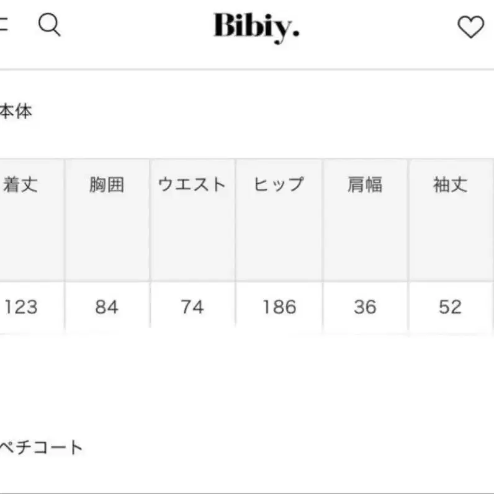Select the 52 sleeve length cell

[450, 307]
